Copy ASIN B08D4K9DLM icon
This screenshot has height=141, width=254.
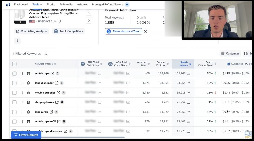click(59, 21)
